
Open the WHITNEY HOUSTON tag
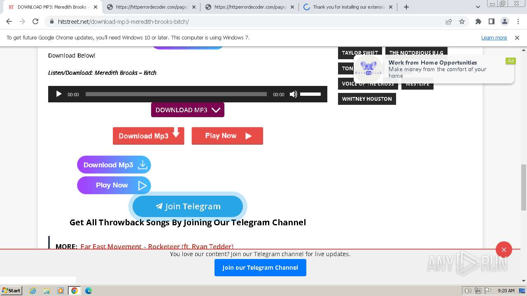(x=367, y=99)
